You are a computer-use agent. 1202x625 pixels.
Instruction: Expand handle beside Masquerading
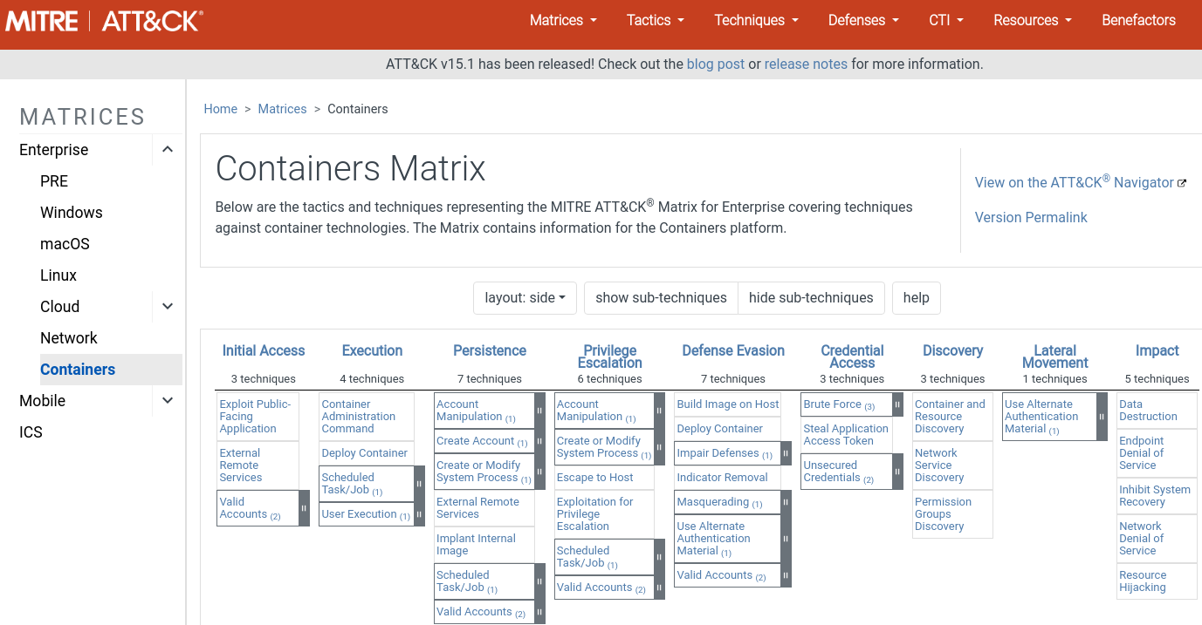click(x=786, y=502)
